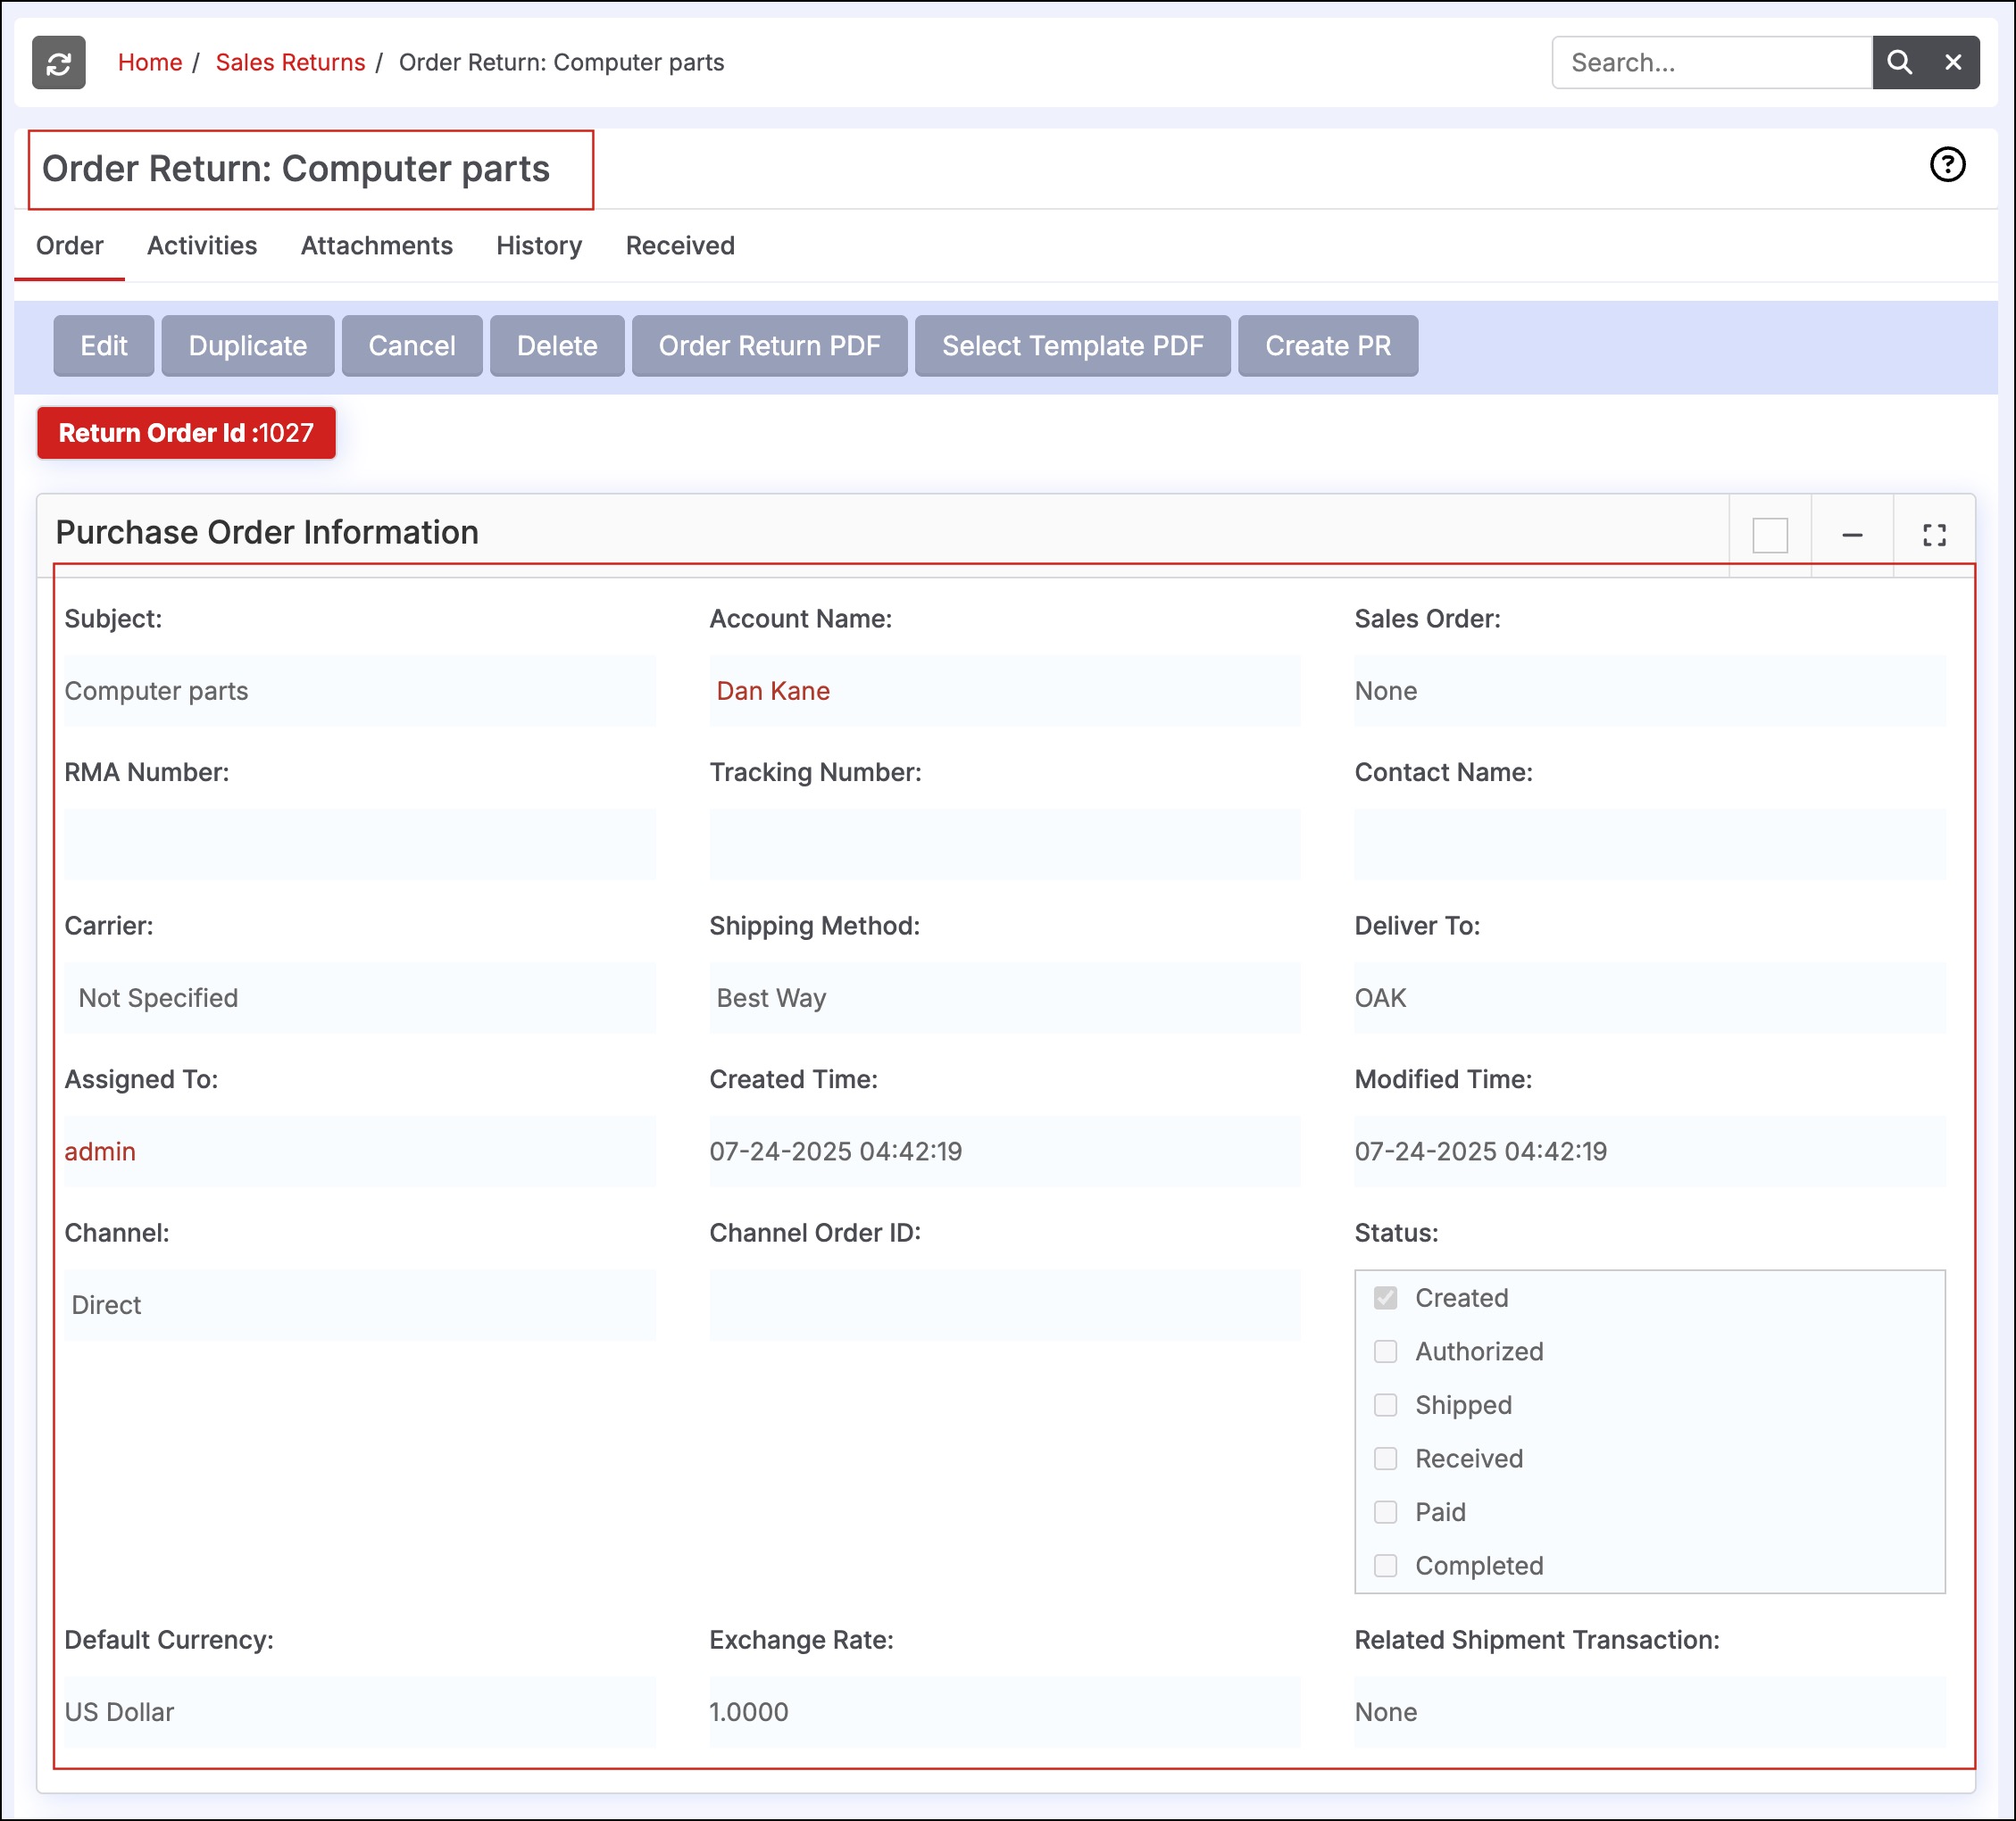Click Select Template PDF button

click(1073, 346)
